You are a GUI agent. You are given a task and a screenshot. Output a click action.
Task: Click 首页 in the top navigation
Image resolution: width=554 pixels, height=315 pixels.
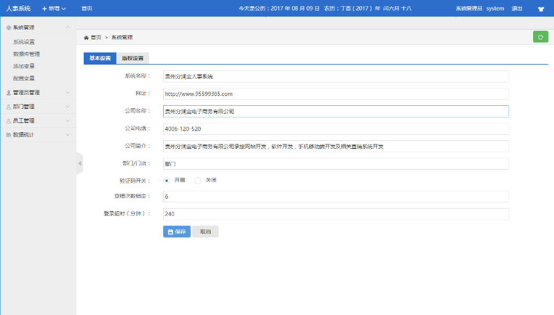[87, 9]
